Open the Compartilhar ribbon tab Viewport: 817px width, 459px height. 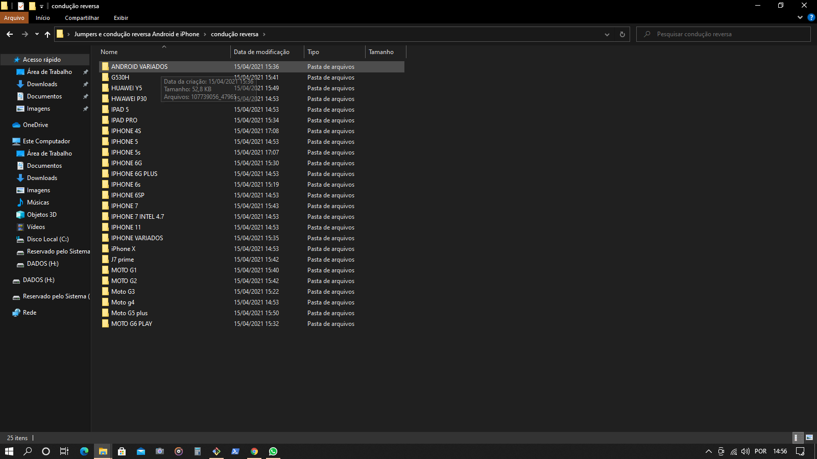(x=82, y=18)
